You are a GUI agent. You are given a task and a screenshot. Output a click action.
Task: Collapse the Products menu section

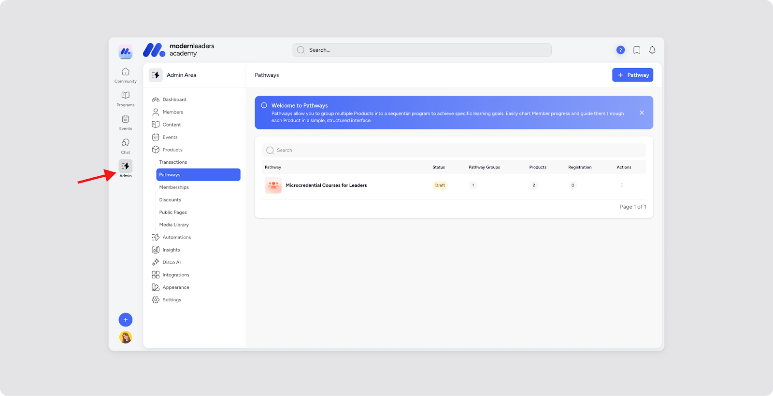pos(172,150)
